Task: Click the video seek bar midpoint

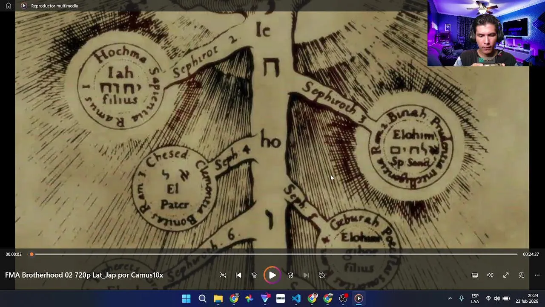Action: coord(272,254)
